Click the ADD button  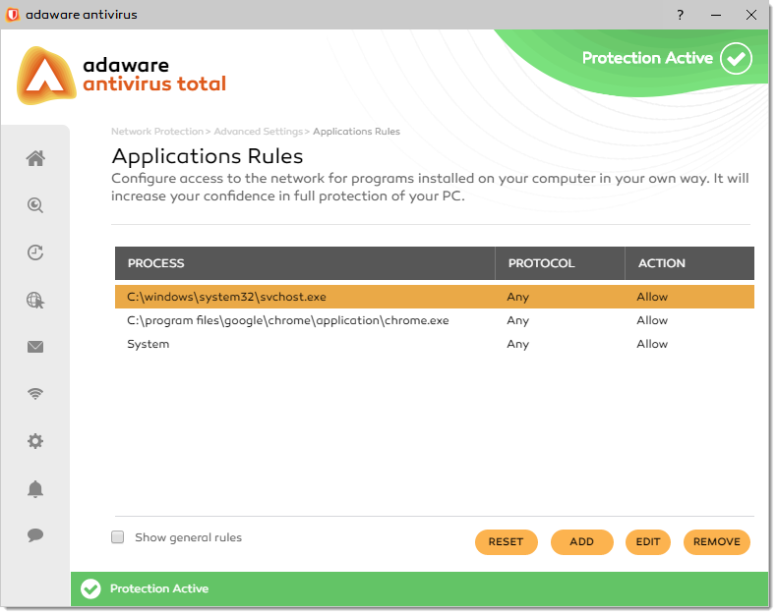(x=581, y=541)
